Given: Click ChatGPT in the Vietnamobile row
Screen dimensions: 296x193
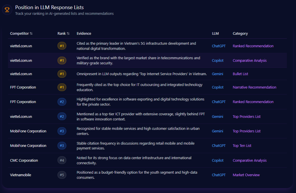Looking at the screenshot, I should [x=219, y=175].
